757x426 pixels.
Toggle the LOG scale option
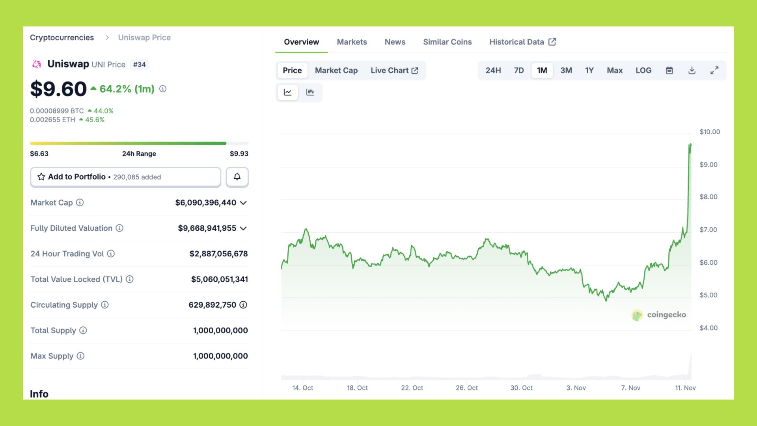click(x=643, y=71)
